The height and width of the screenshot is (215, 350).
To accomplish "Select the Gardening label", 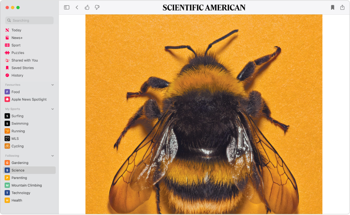I will [x=20, y=163].
